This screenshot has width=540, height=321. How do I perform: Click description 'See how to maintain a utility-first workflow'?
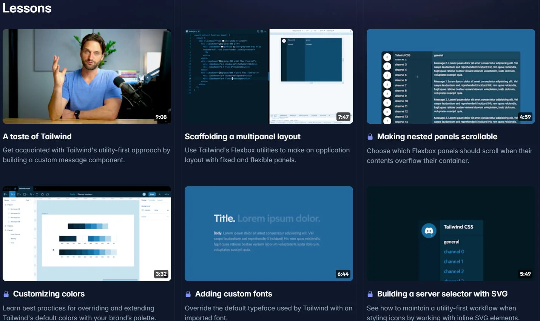[443, 313]
